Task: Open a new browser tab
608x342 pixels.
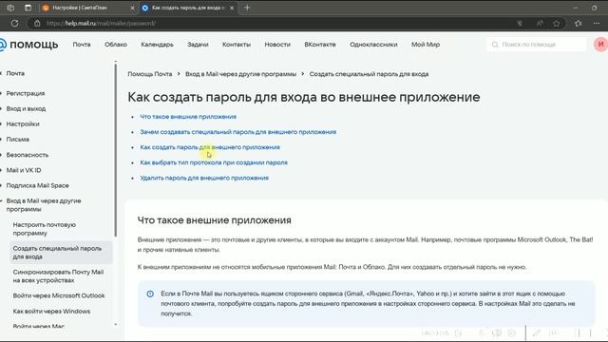Action: [247, 8]
